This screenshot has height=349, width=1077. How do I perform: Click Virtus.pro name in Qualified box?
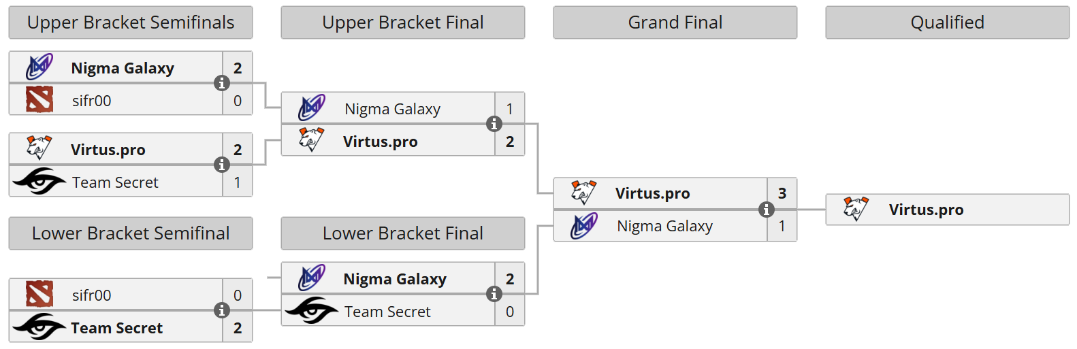tap(926, 210)
